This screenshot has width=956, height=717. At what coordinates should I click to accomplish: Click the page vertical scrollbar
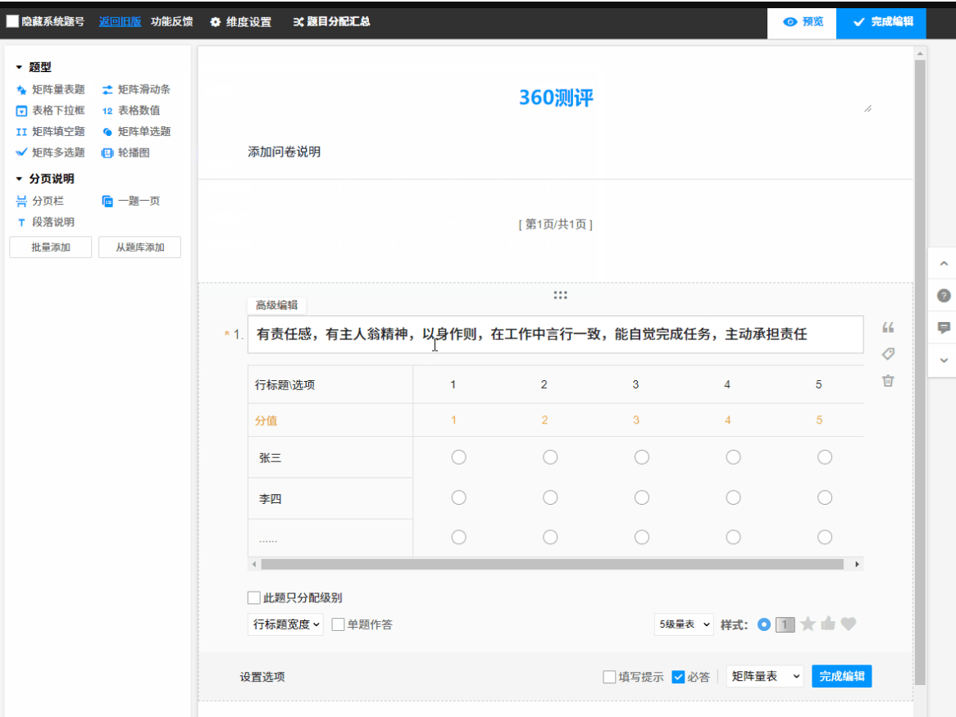click(x=920, y=371)
